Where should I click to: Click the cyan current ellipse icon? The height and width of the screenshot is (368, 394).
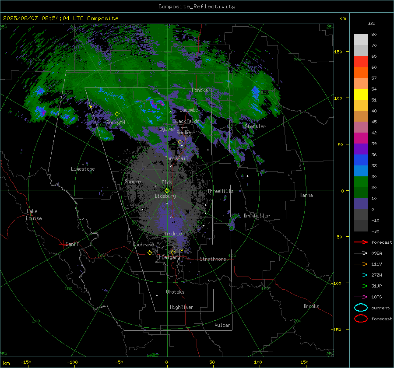click(361, 308)
